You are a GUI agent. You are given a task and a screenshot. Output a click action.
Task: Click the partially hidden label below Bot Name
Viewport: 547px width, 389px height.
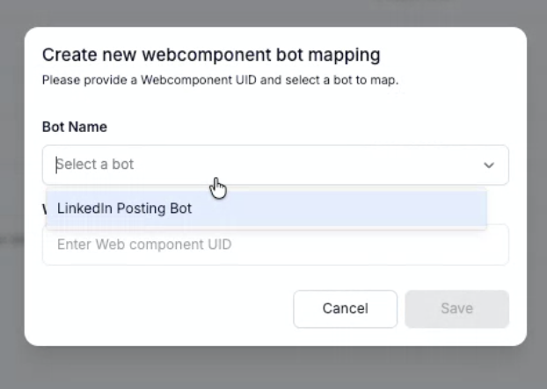pyautogui.click(x=44, y=209)
